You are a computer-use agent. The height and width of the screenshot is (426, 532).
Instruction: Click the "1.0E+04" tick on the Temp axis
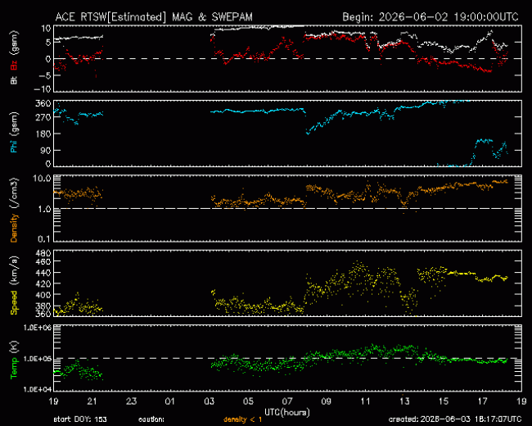pos(38,389)
